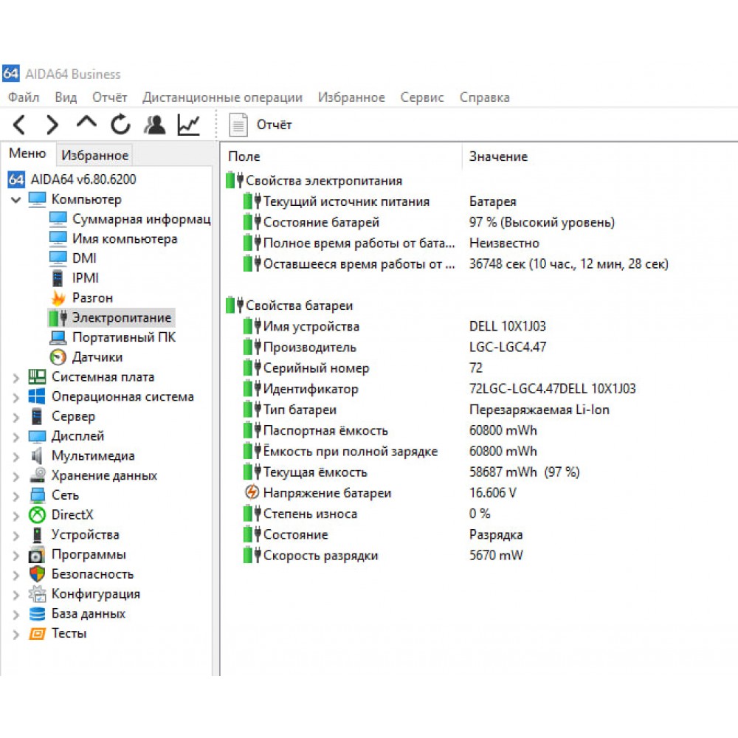The image size is (738, 738).
Task: Click the IPMI server icon
Action: pos(58,278)
